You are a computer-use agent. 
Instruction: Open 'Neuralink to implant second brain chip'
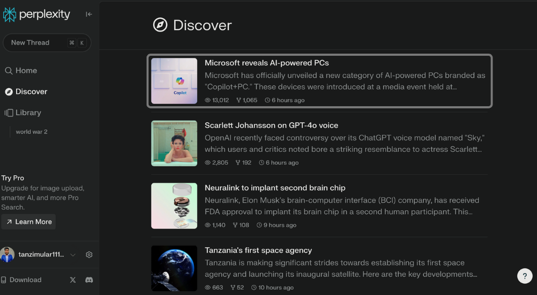pyautogui.click(x=275, y=188)
